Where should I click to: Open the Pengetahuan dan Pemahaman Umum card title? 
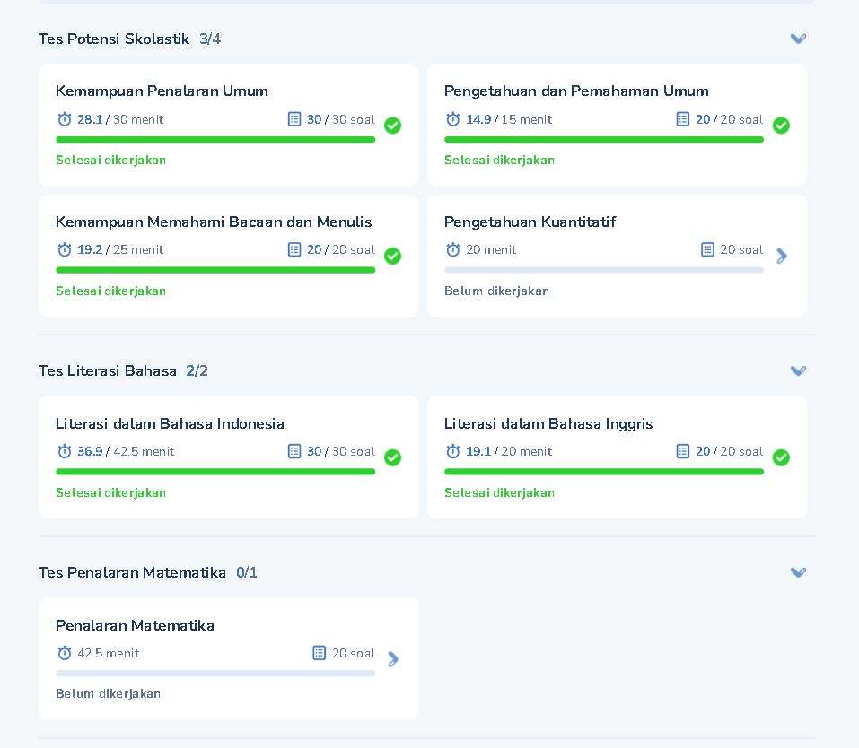[x=576, y=91]
